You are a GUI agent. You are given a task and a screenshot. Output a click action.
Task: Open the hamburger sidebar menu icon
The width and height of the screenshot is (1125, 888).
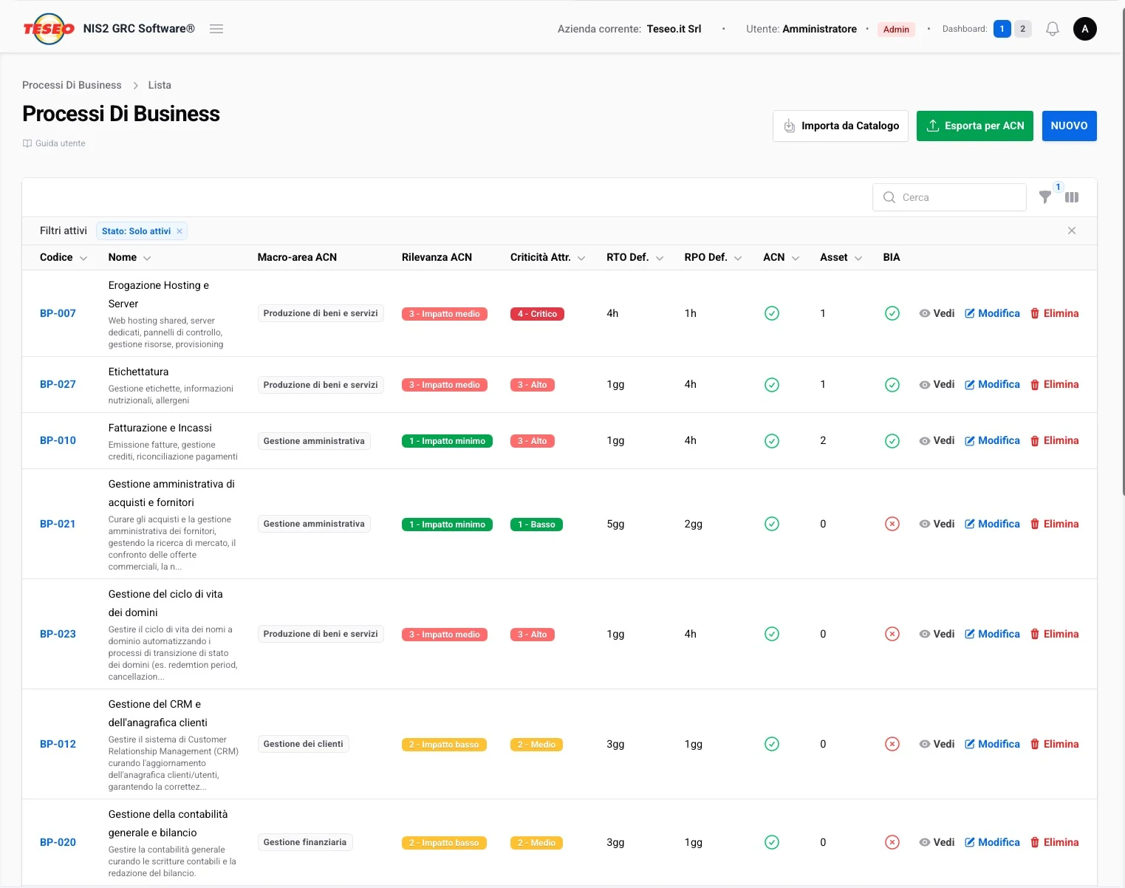pyautogui.click(x=216, y=29)
